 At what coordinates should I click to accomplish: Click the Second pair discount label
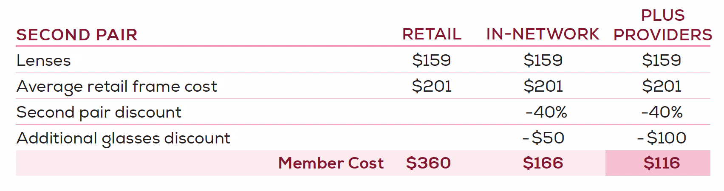pos(99,112)
